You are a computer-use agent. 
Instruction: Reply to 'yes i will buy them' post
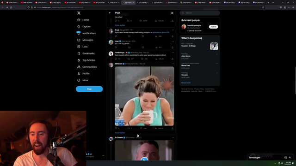click(116, 47)
